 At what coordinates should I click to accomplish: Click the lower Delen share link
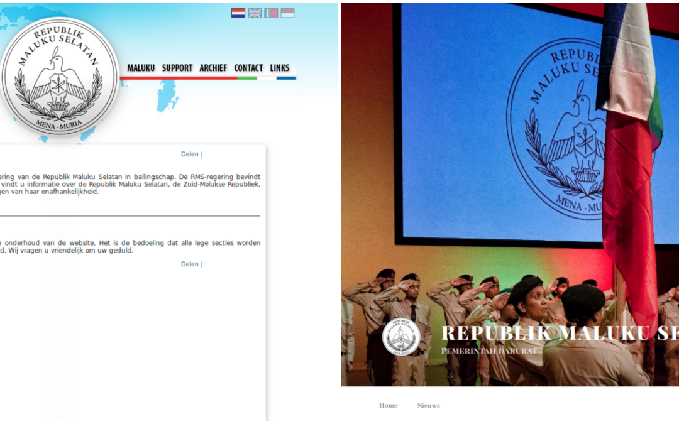190,264
